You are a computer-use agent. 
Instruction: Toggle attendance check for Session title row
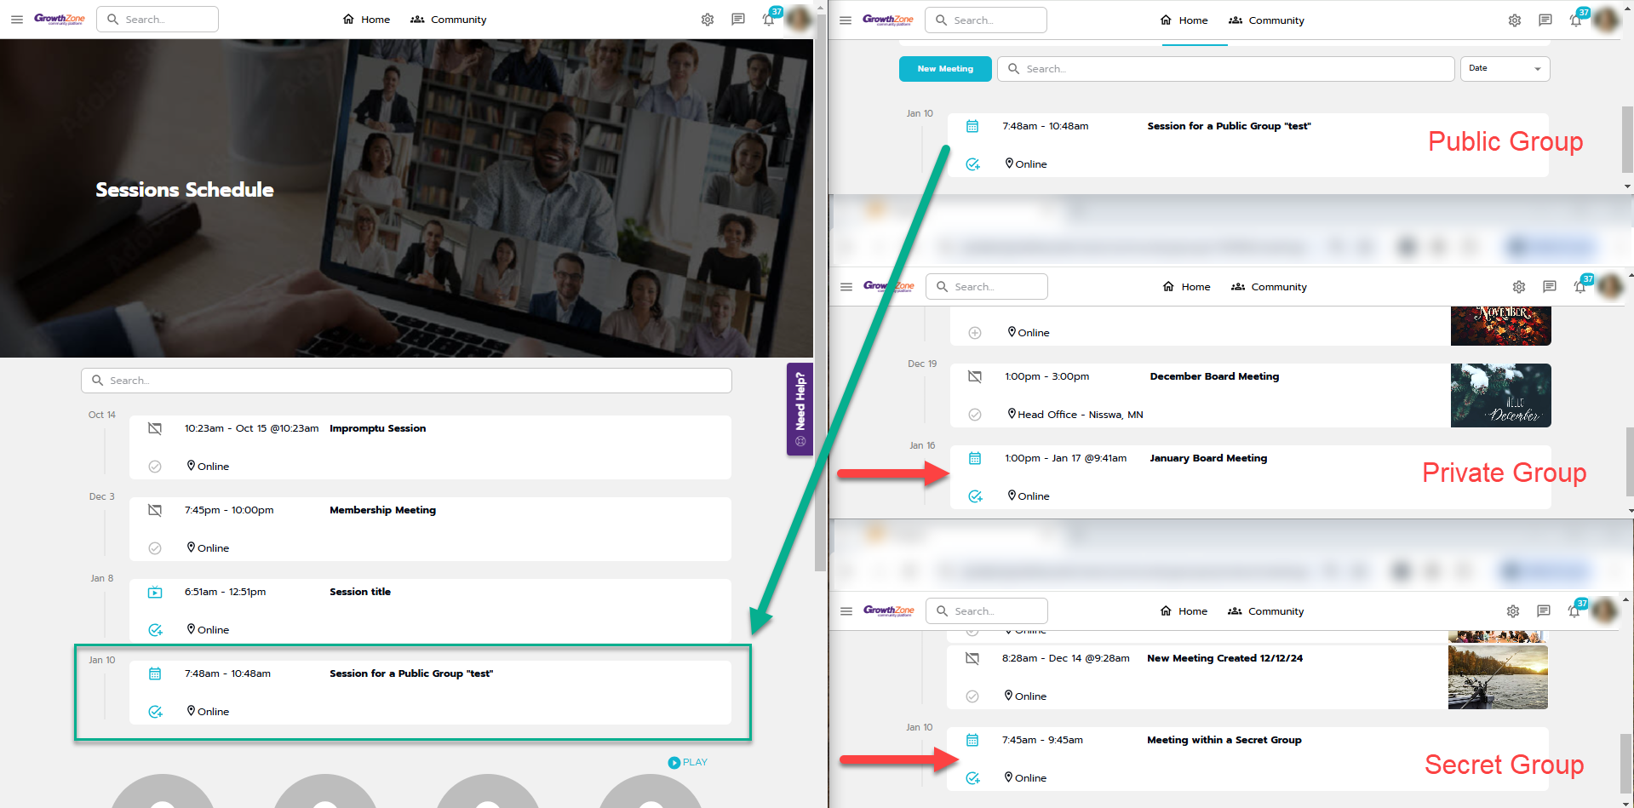[x=155, y=630]
